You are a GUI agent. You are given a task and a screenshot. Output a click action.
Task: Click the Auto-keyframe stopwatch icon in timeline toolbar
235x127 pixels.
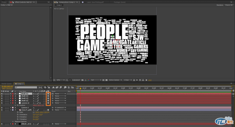(x=69, y=87)
